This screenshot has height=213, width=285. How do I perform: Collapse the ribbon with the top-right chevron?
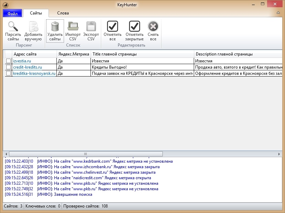tap(278, 13)
